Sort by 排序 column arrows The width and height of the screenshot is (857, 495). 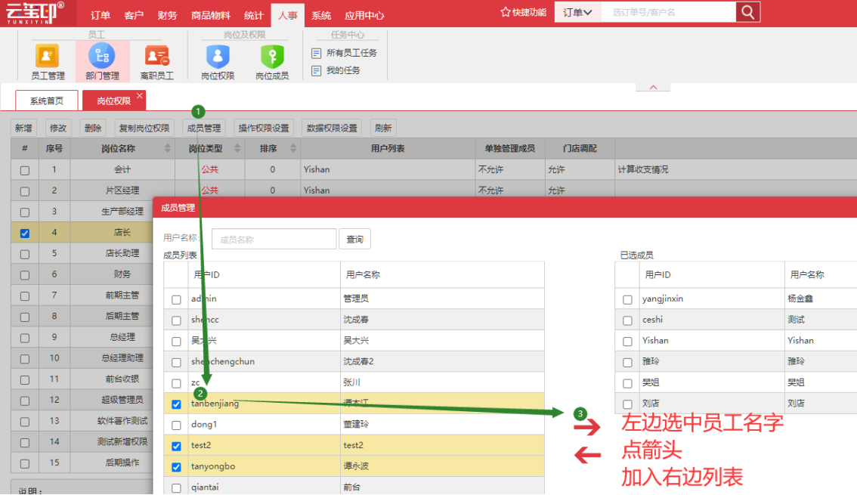click(x=293, y=148)
